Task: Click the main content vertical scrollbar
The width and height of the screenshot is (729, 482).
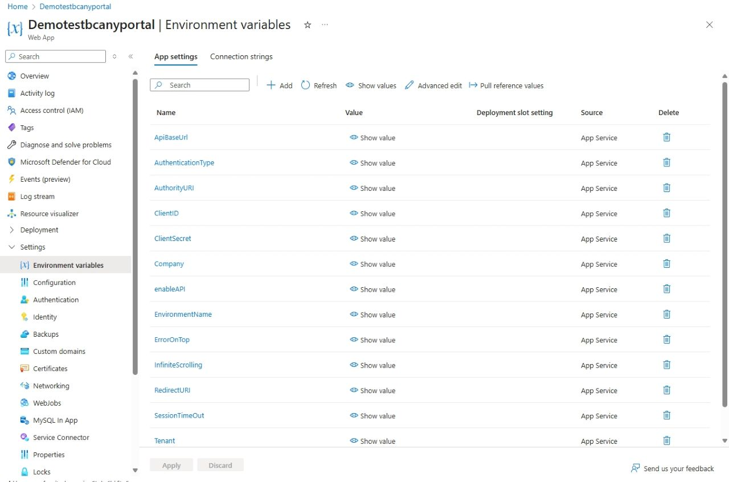Action: 724,244
